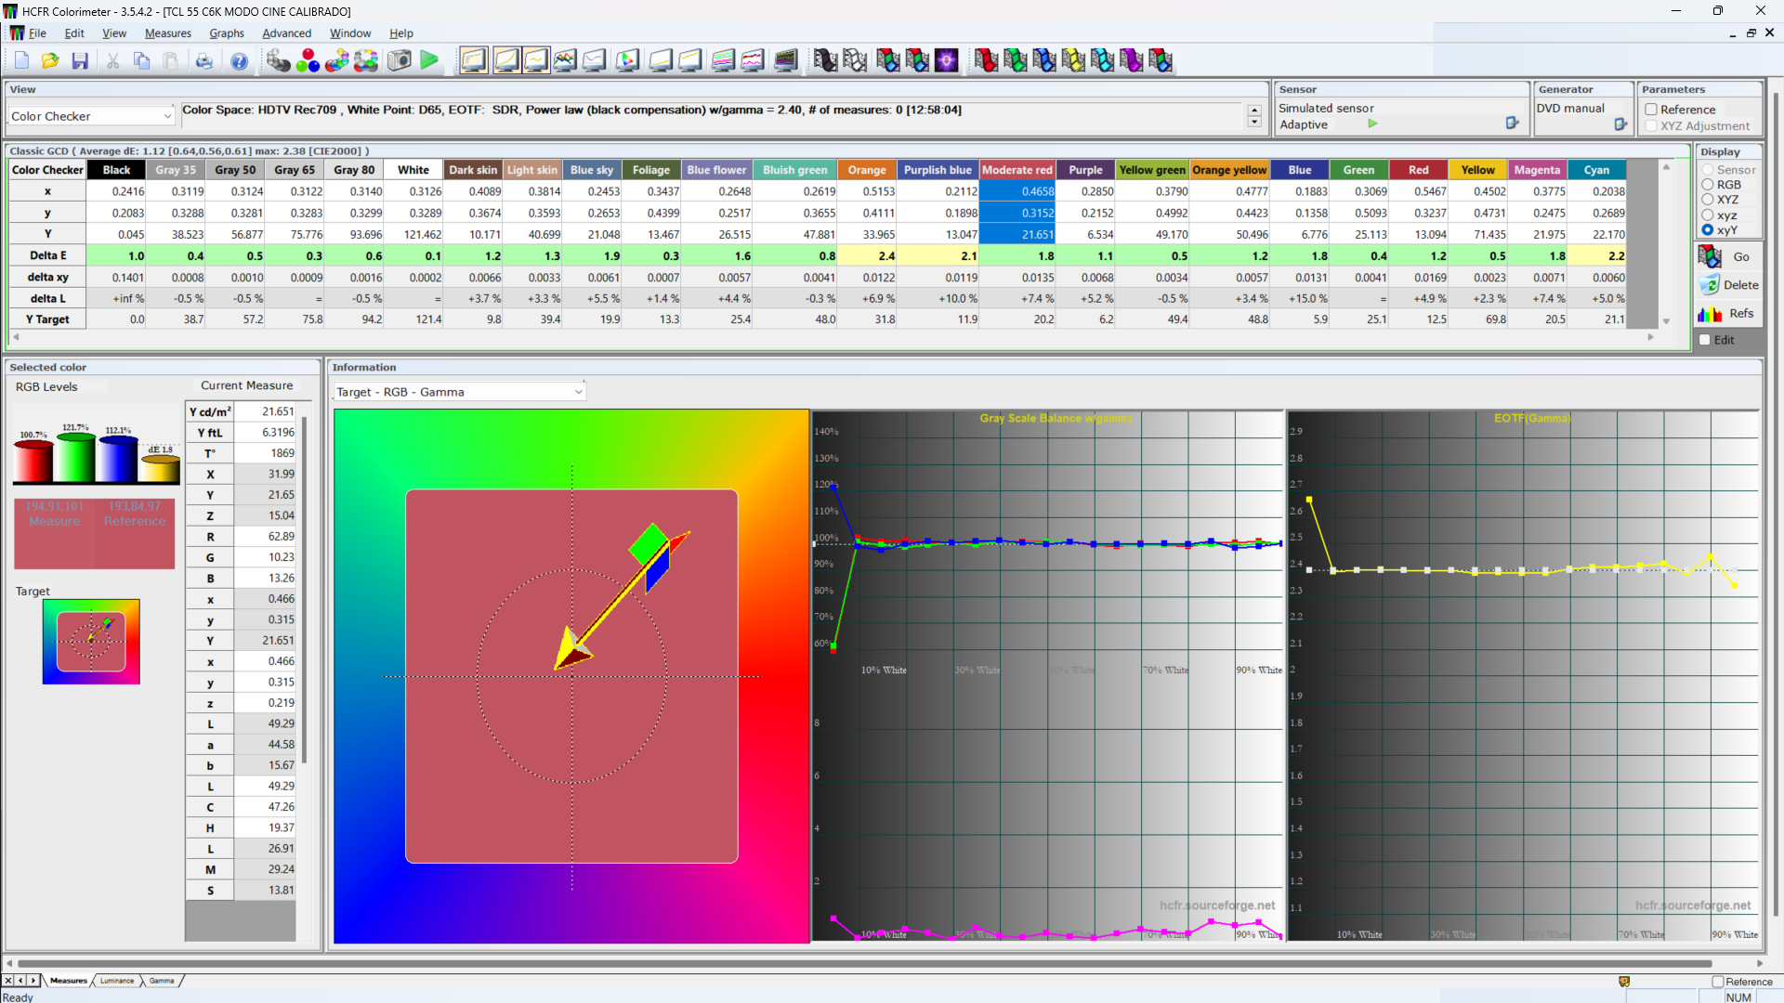This screenshot has width=1784, height=1003.
Task: Open the File menu
Action: click(x=37, y=33)
